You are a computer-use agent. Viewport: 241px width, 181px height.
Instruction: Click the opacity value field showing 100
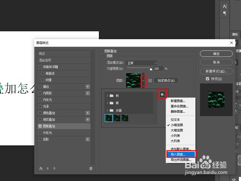click(159, 69)
